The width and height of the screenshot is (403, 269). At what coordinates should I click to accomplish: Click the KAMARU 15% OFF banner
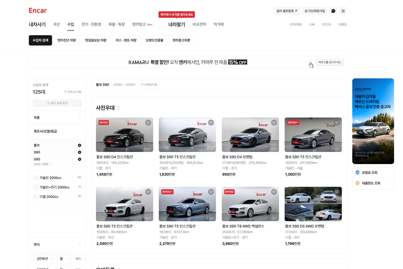pos(188,62)
